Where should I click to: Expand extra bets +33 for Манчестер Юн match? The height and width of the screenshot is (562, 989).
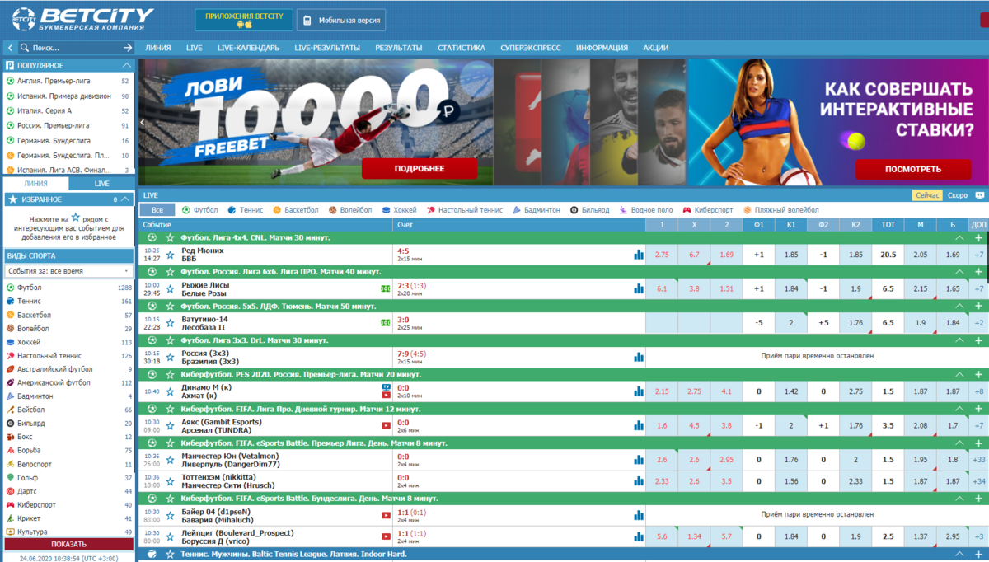978,460
